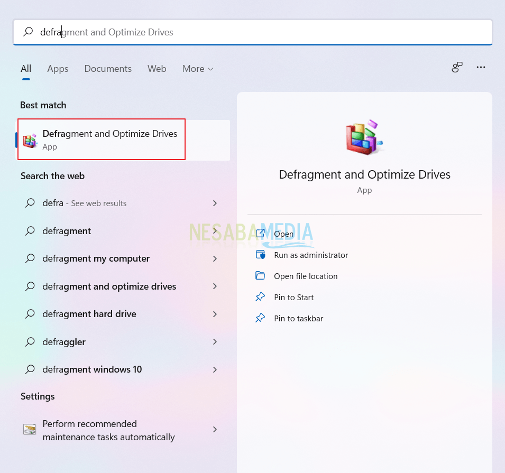Screen dimensions: 505x473
Task: Select 'defragment hard drive' web suggestion
Action: coord(89,314)
